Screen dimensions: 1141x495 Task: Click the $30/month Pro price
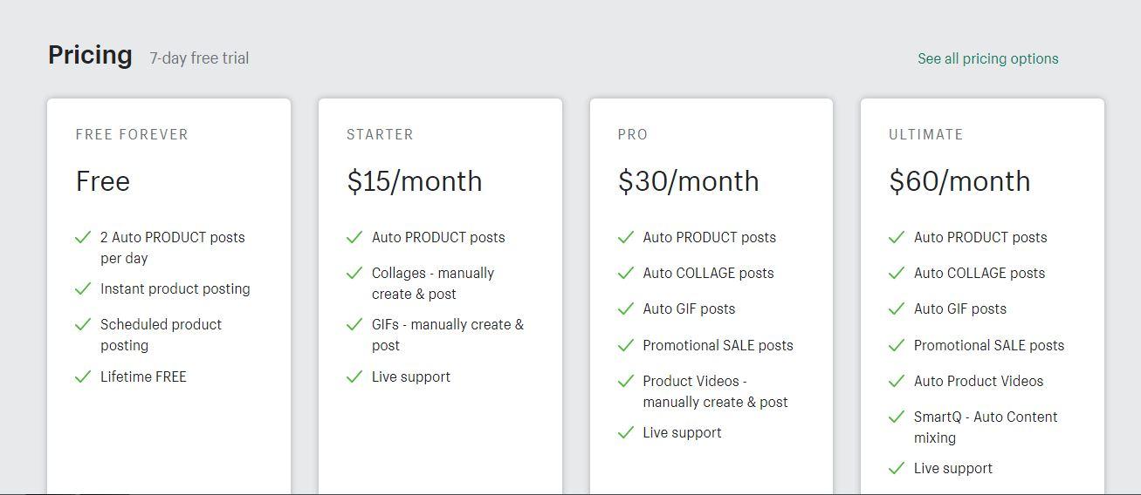click(x=688, y=181)
